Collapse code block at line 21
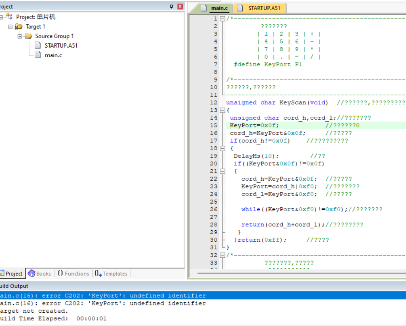This screenshot has height=326, width=406. [222, 171]
